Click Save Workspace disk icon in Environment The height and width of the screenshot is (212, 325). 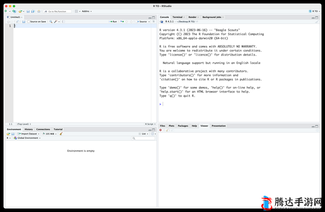(x=13, y=134)
